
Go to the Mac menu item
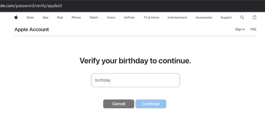45,17
